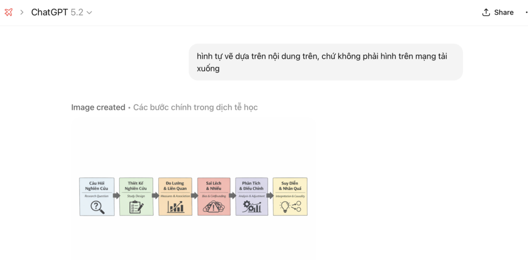Click the clipboard with pencil icon
The width and height of the screenshot is (528, 260).
[136, 207]
